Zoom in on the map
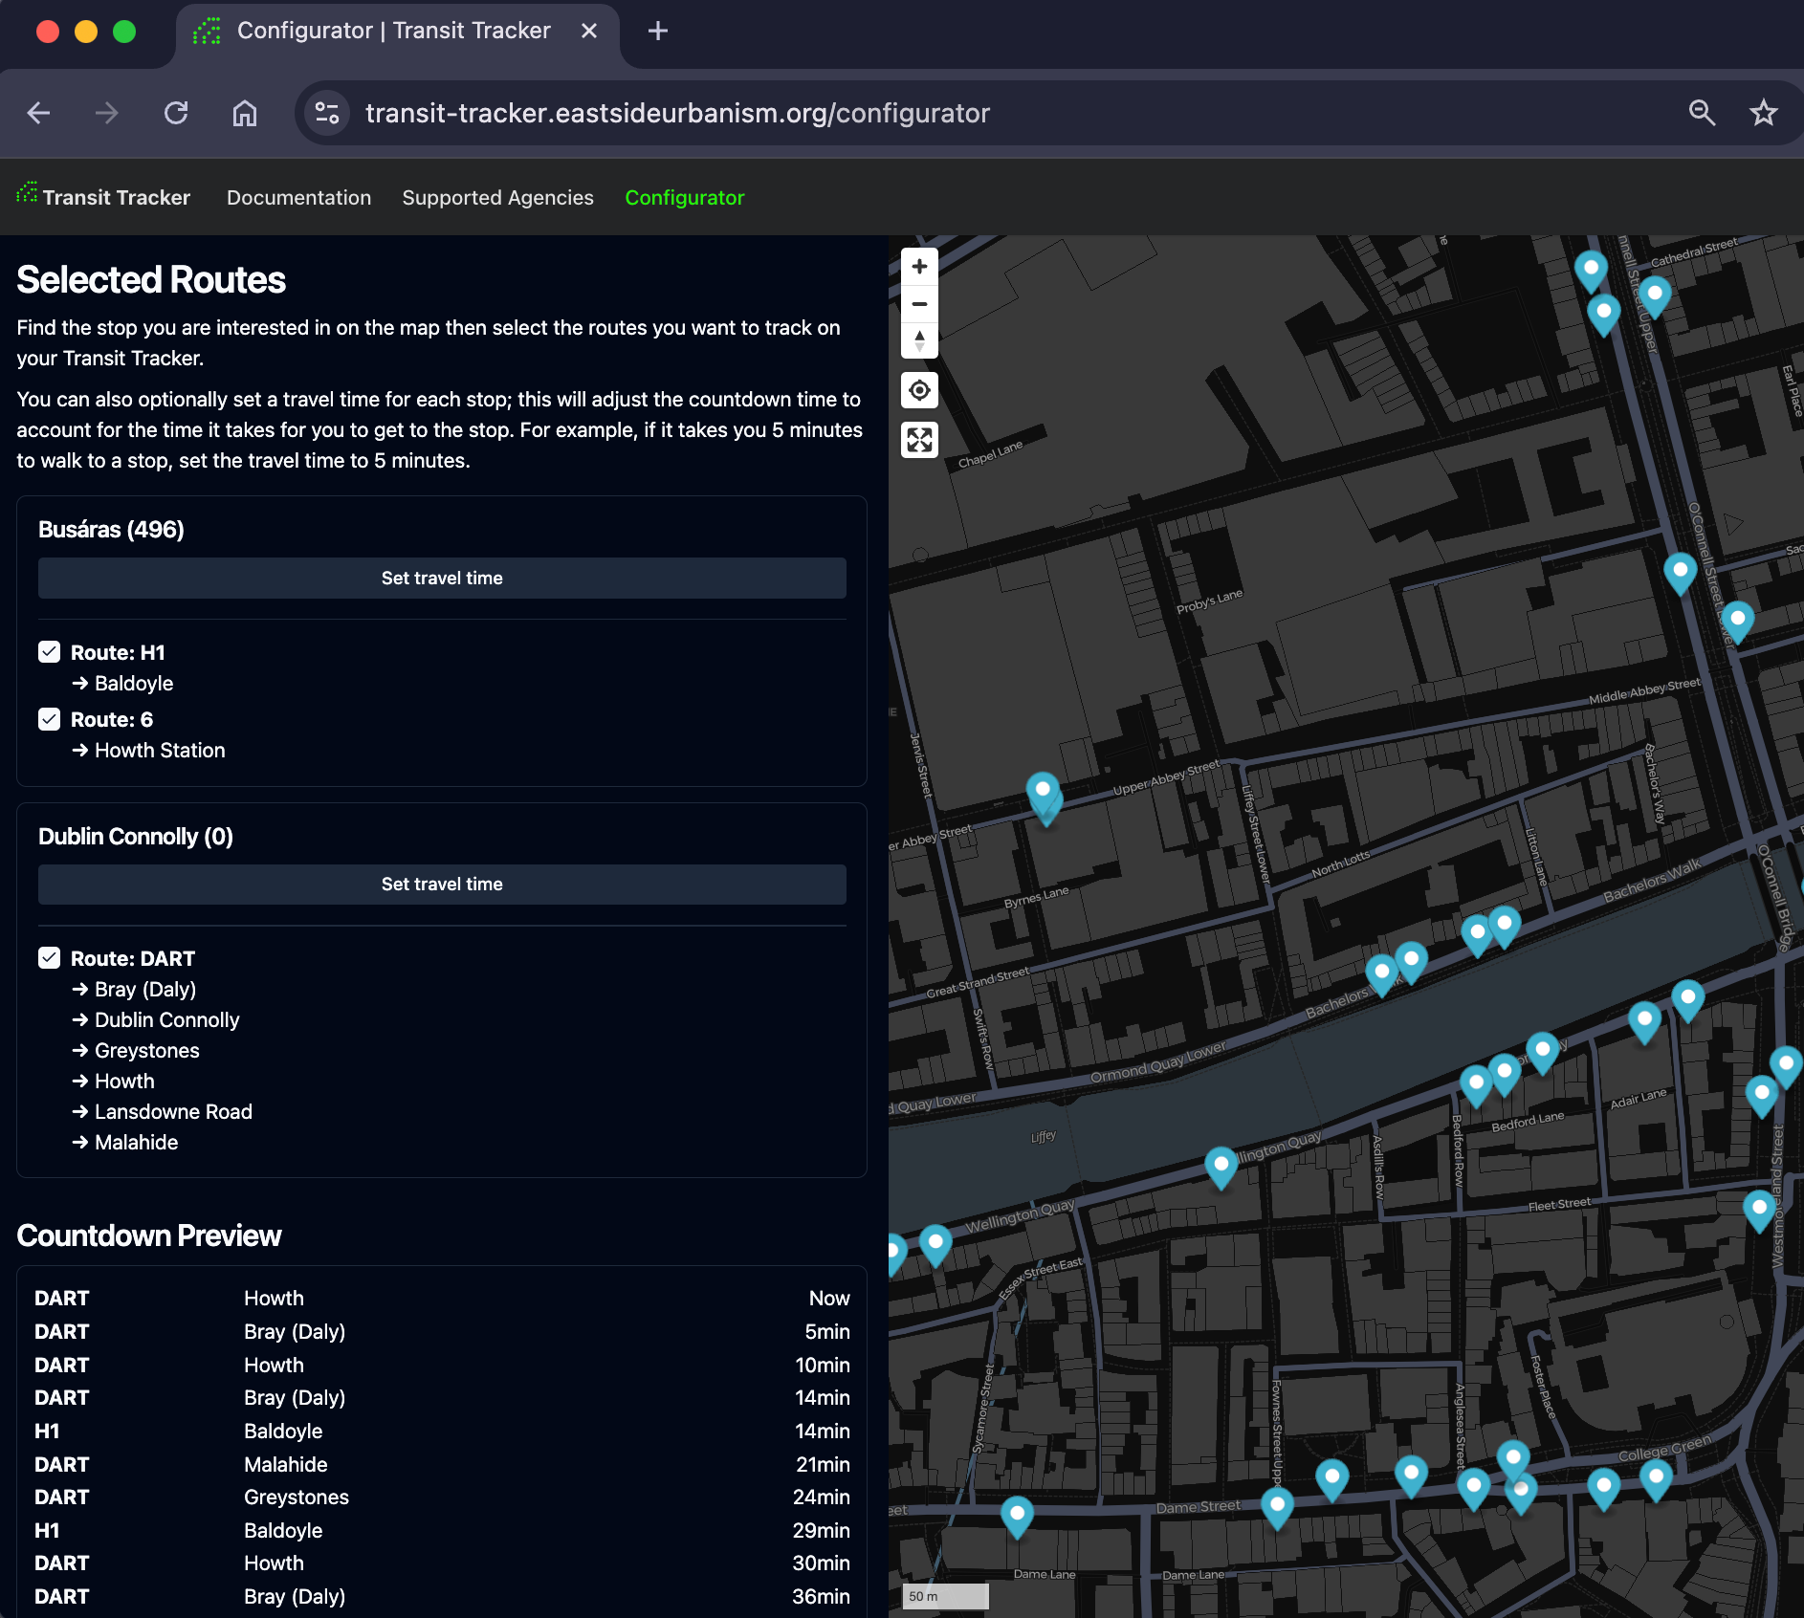Image resolution: width=1804 pixels, height=1618 pixels. click(919, 267)
